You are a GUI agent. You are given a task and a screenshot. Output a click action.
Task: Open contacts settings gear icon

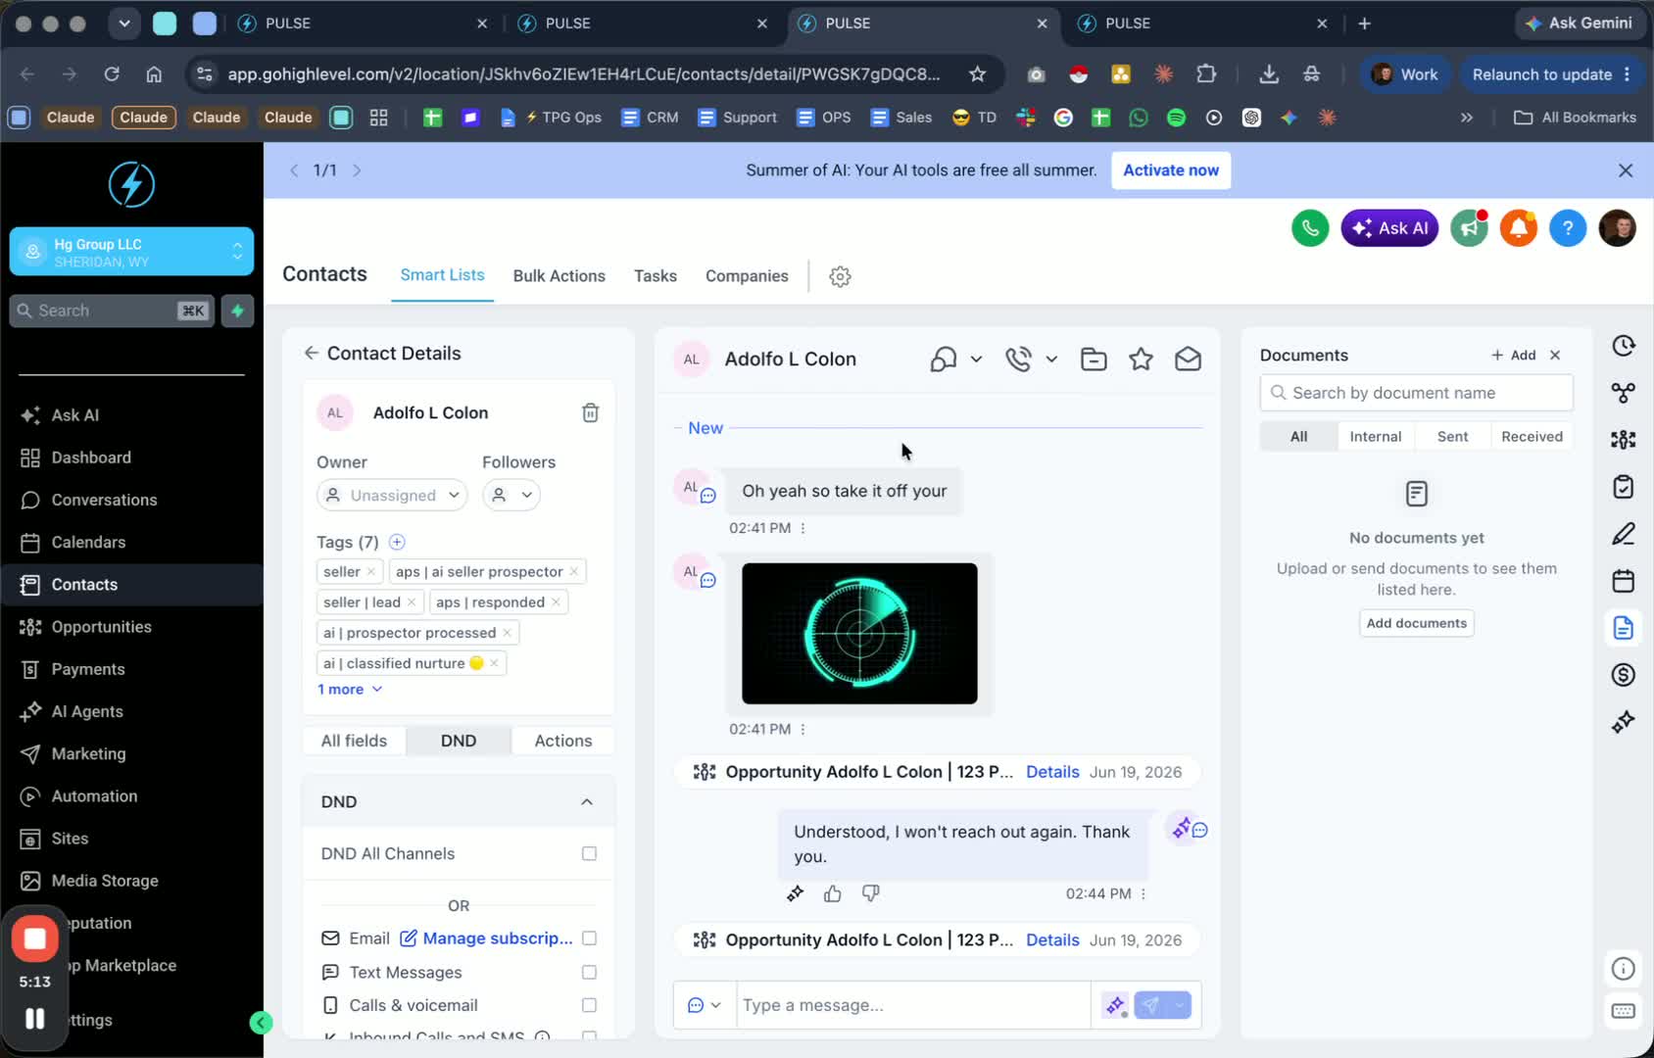[840, 276]
